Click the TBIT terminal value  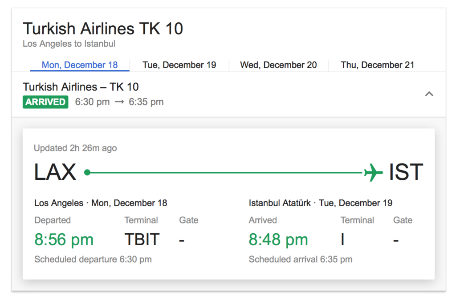tap(142, 239)
